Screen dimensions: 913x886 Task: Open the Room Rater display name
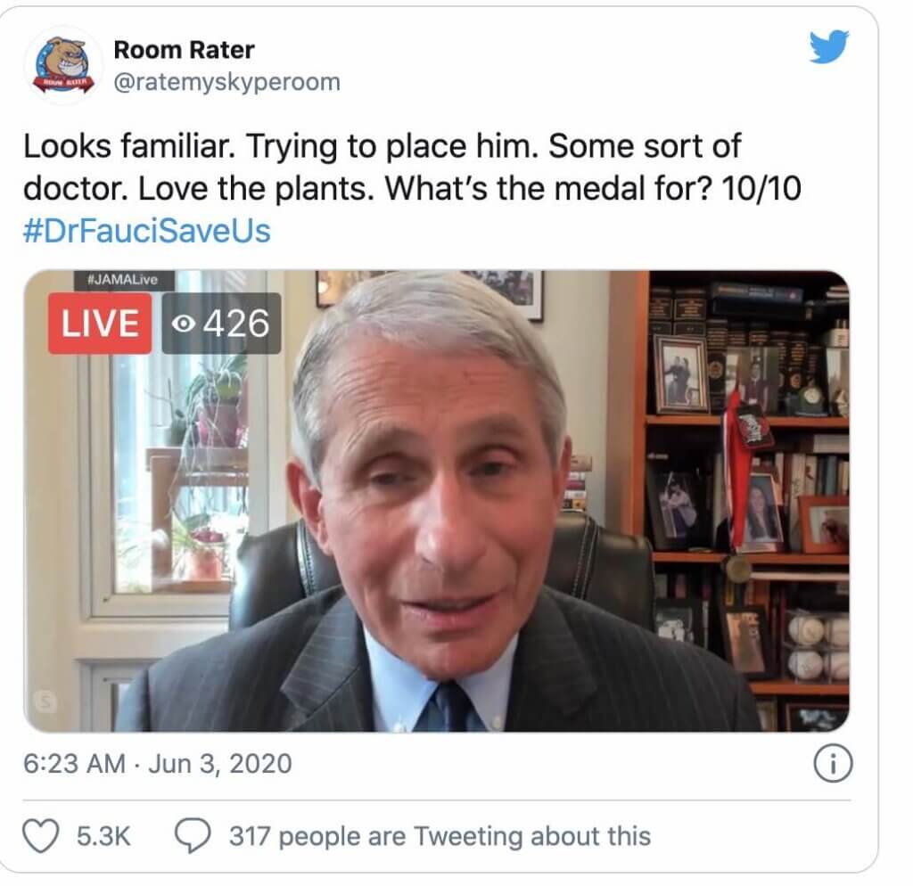(184, 50)
